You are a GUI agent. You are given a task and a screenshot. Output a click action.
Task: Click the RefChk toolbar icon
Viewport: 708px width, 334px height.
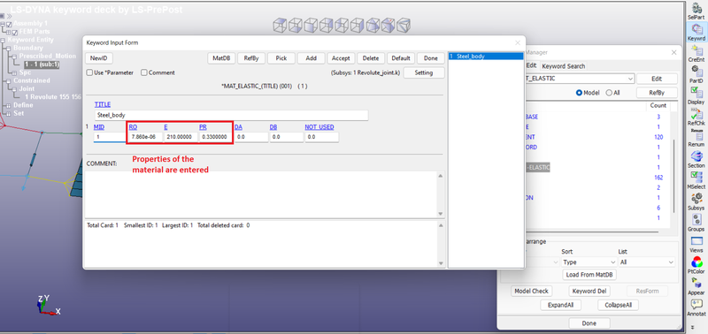point(696,114)
